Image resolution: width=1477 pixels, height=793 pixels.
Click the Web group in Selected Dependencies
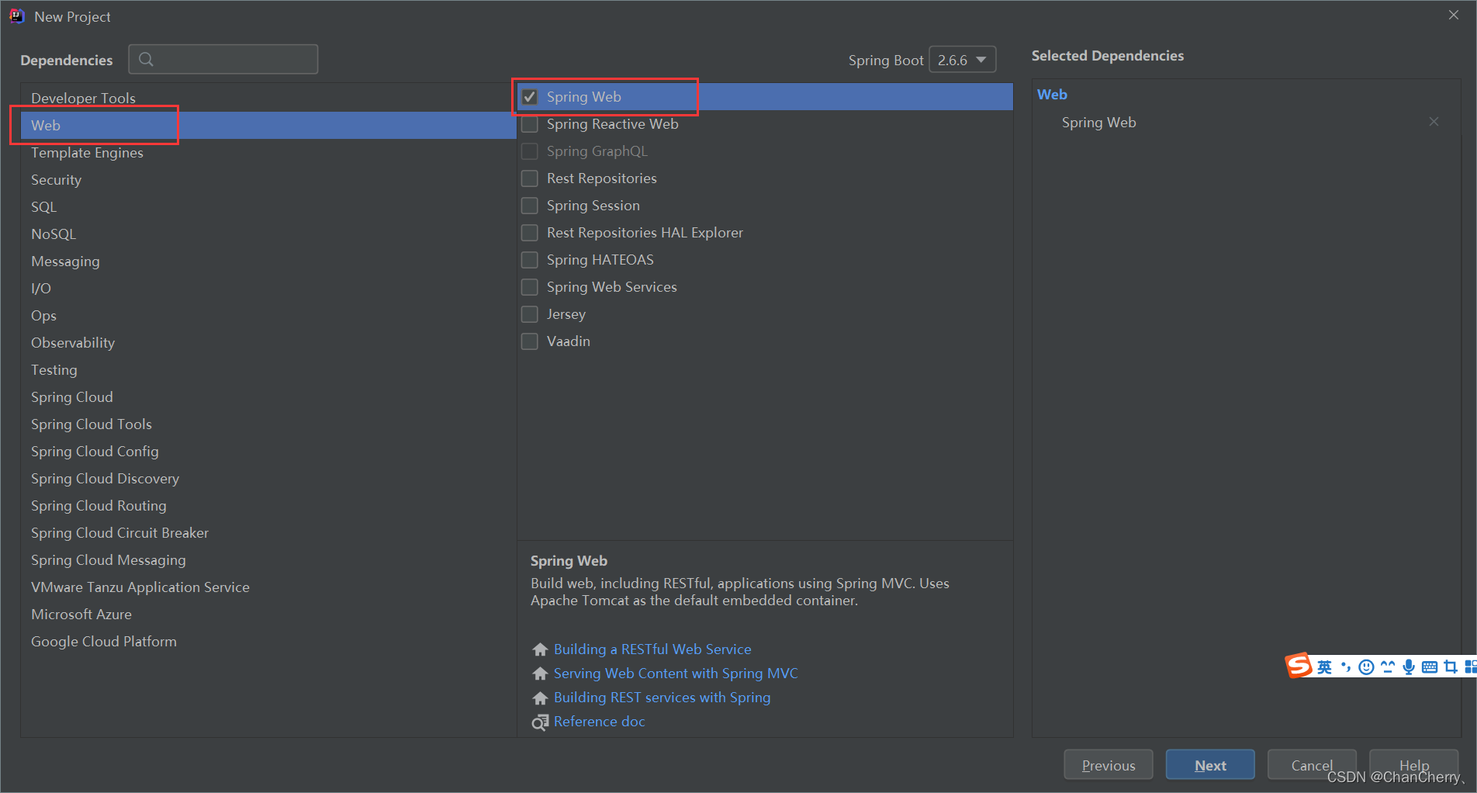click(1052, 95)
